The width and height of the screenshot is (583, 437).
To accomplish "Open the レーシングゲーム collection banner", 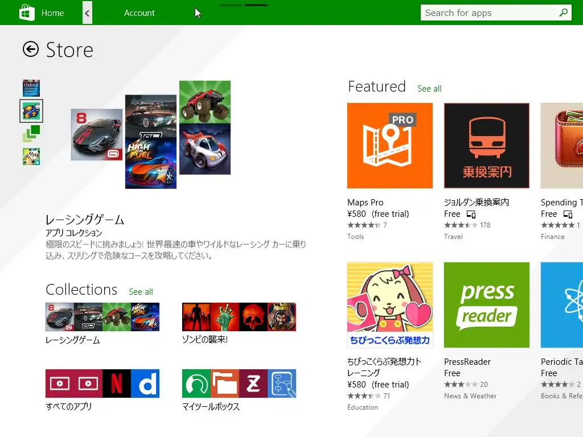I will [102, 317].
